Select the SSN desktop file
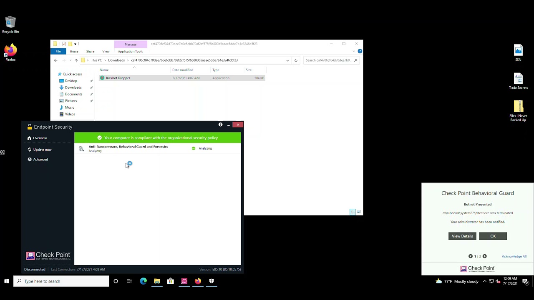 (x=518, y=53)
